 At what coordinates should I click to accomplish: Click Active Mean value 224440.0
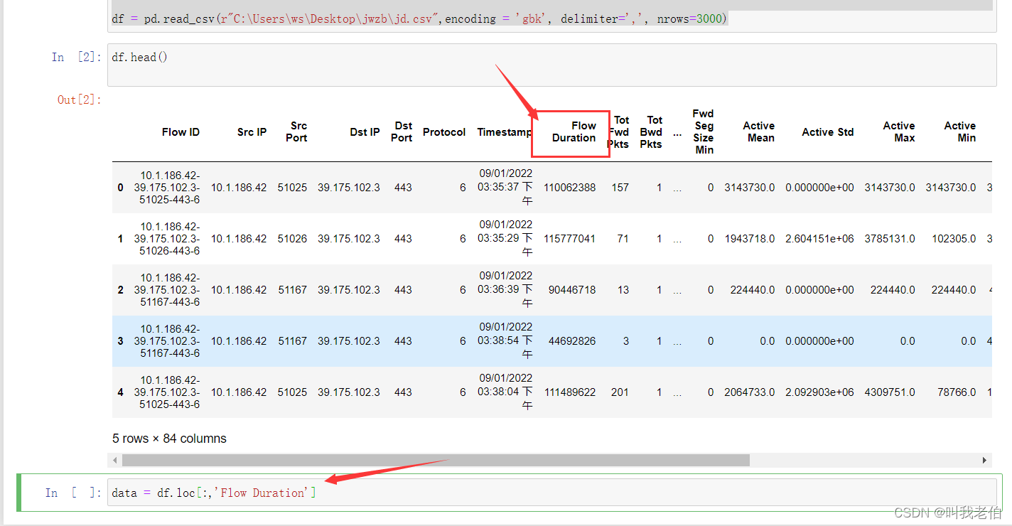tap(753, 290)
